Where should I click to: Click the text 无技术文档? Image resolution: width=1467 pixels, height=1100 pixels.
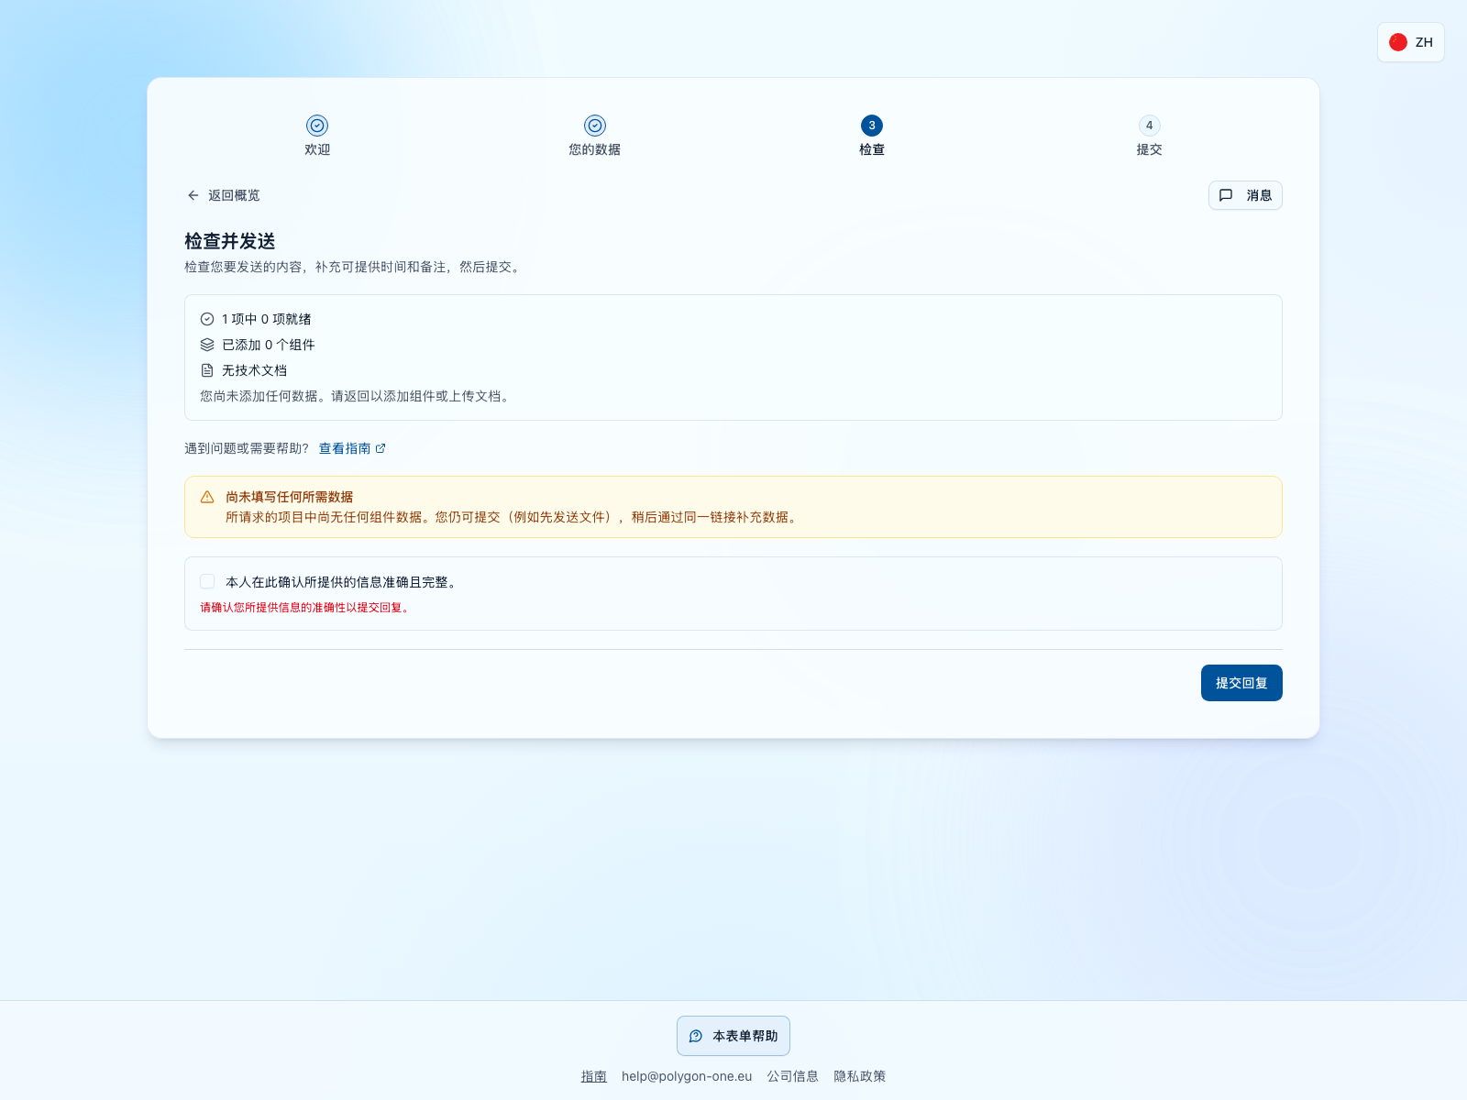[255, 370]
